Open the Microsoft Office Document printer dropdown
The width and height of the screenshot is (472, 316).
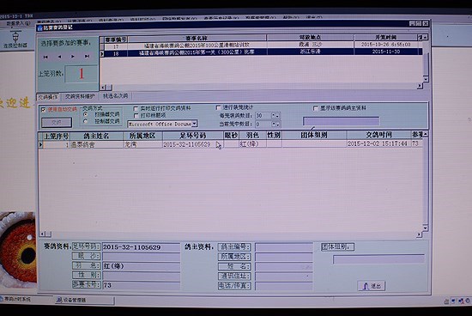195,124
